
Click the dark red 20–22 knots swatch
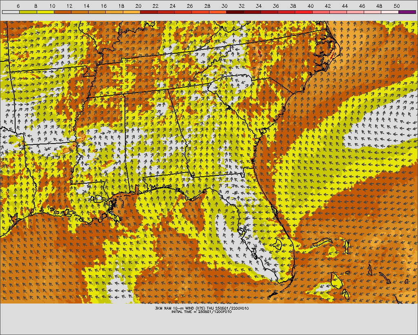pyautogui.click(x=149, y=12)
